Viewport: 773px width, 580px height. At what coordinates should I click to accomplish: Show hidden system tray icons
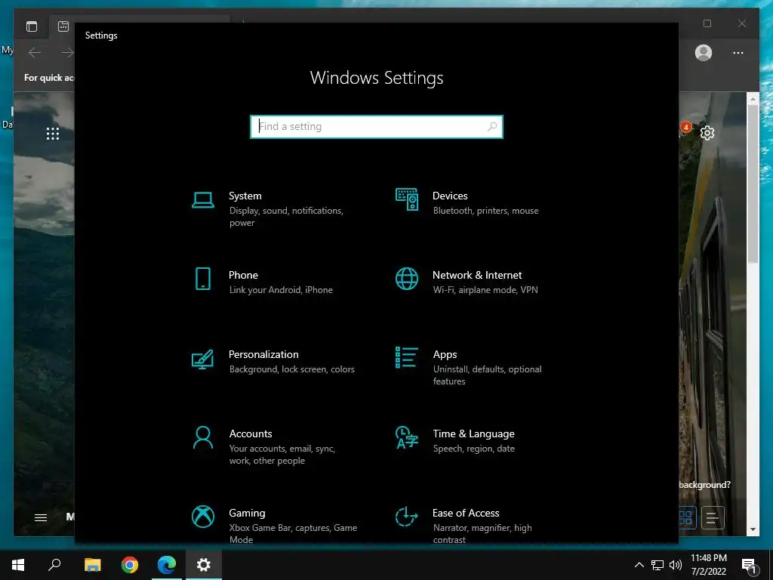point(639,565)
